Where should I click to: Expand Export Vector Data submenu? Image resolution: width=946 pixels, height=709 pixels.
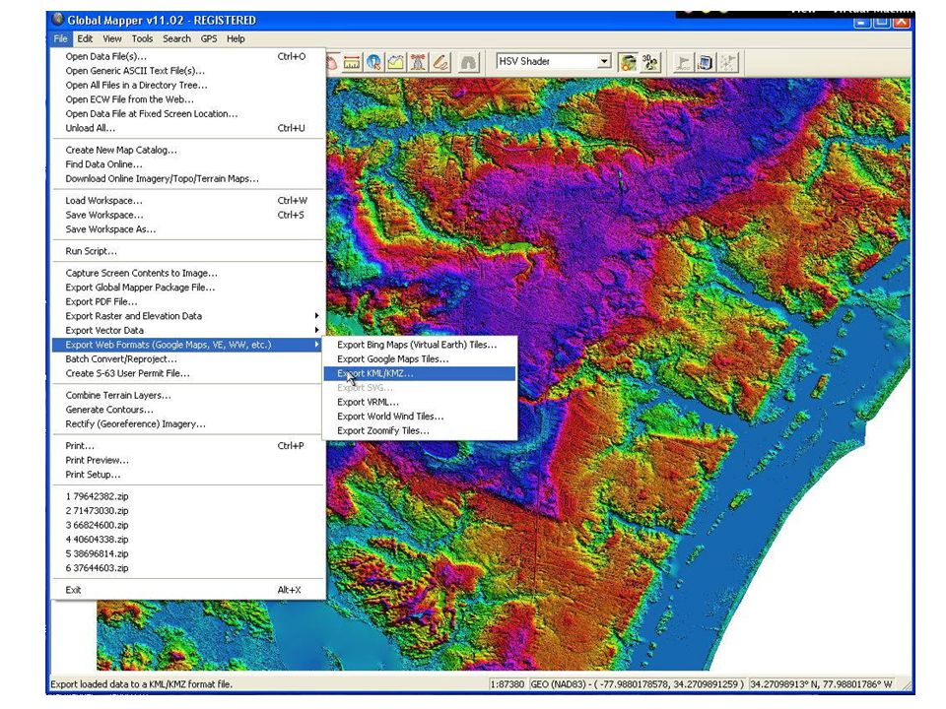point(187,331)
